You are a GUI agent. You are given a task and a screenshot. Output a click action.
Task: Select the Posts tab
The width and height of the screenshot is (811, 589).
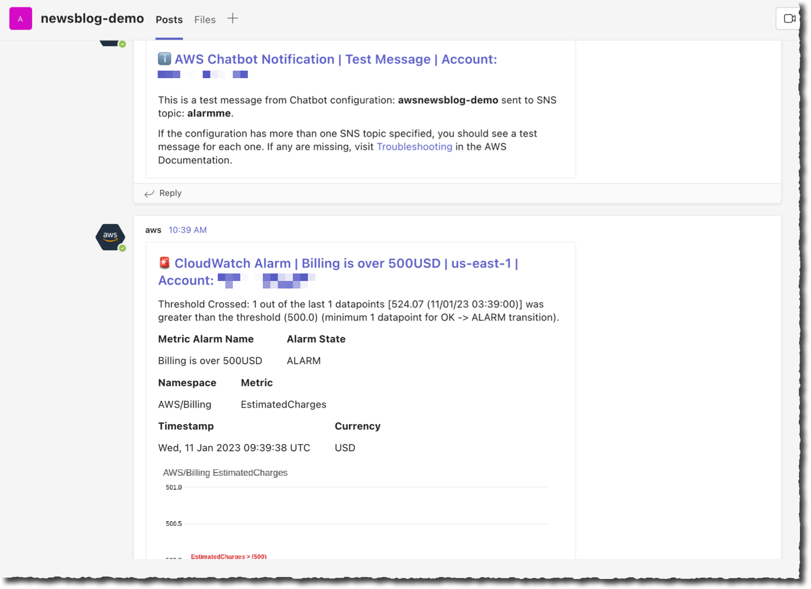(169, 20)
